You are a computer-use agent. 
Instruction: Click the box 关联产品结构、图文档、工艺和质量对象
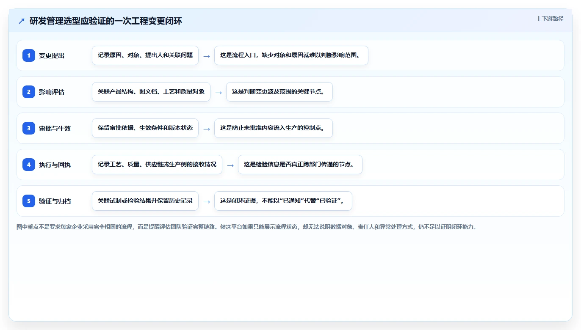(x=151, y=92)
